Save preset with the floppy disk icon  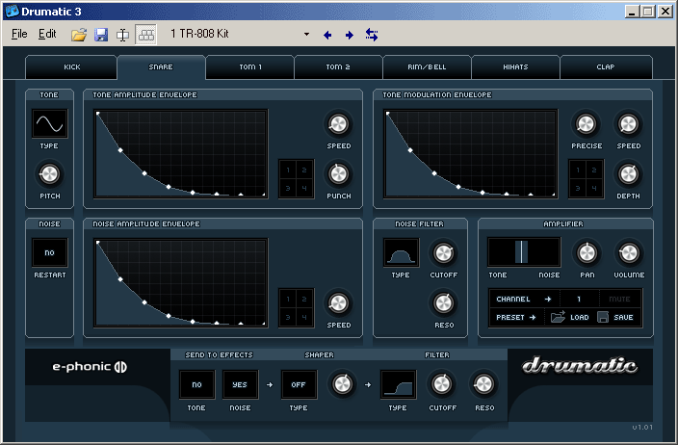101,35
